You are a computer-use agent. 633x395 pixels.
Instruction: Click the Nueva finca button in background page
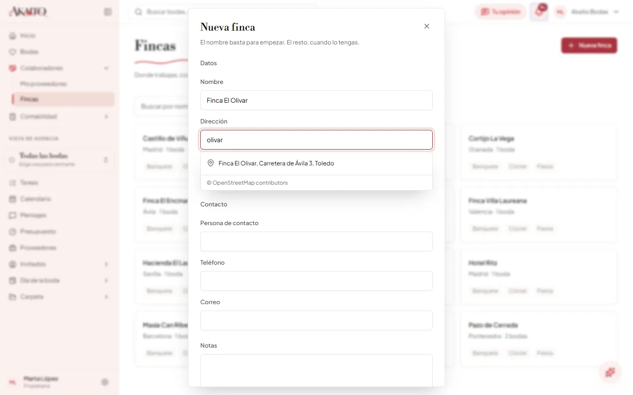coord(589,45)
